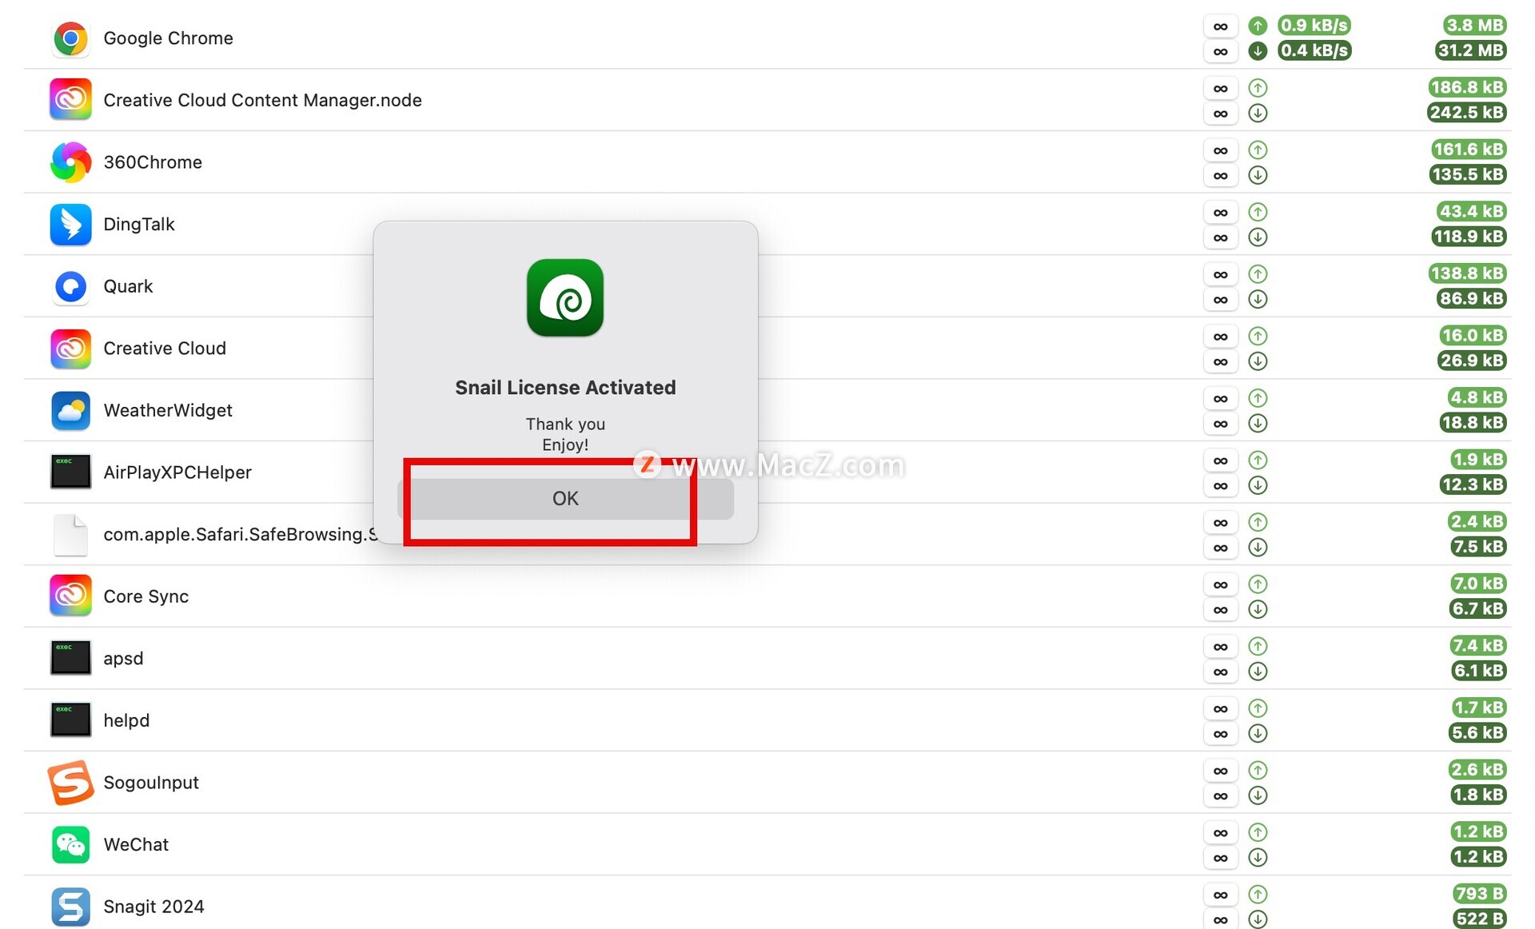1535x929 pixels.
Task: Open WeatherWidget upload limit infinity box
Action: 1221,398
